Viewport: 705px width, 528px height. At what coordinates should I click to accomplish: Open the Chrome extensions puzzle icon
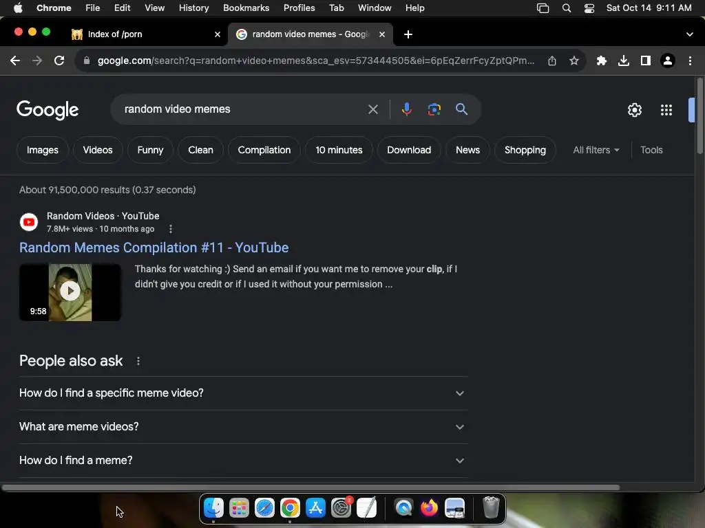point(601,60)
